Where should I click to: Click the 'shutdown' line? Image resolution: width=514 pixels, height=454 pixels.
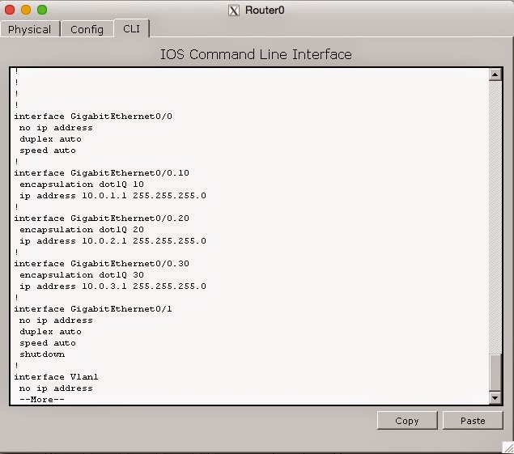[x=42, y=354]
